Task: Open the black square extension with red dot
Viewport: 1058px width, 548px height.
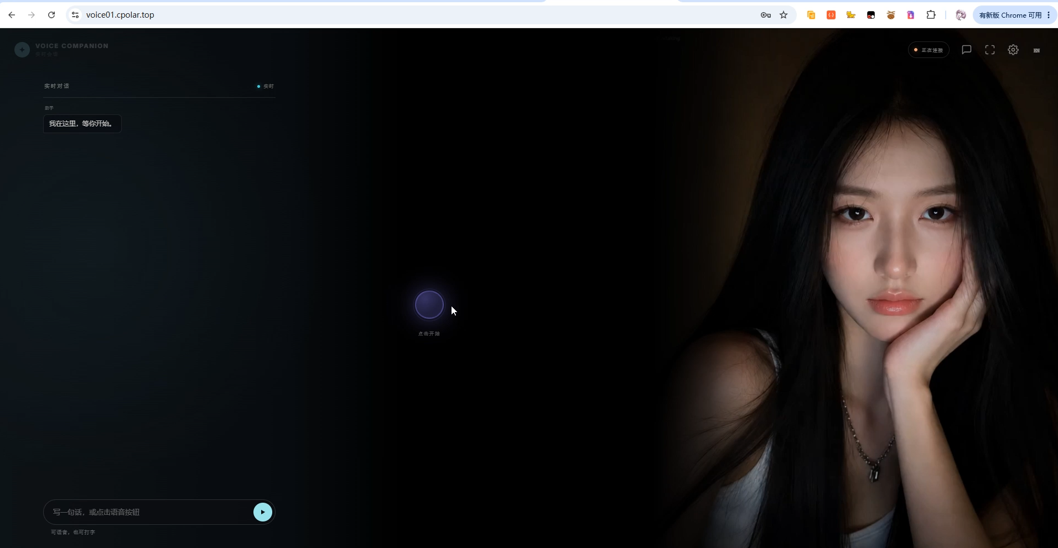Action: [x=871, y=15]
